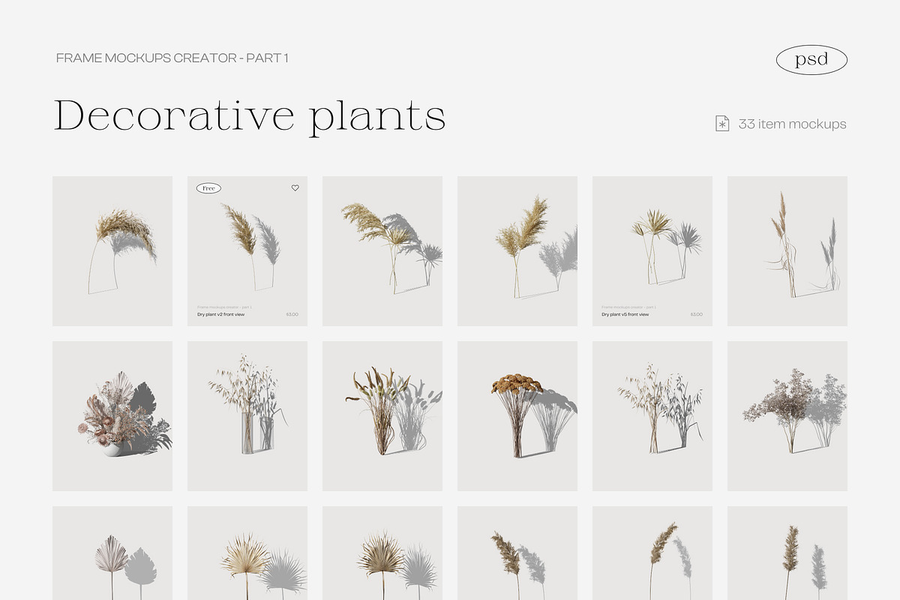Open the 'Dry plant v2 front view' title
This screenshot has height=600, width=900.
pyautogui.click(x=221, y=314)
